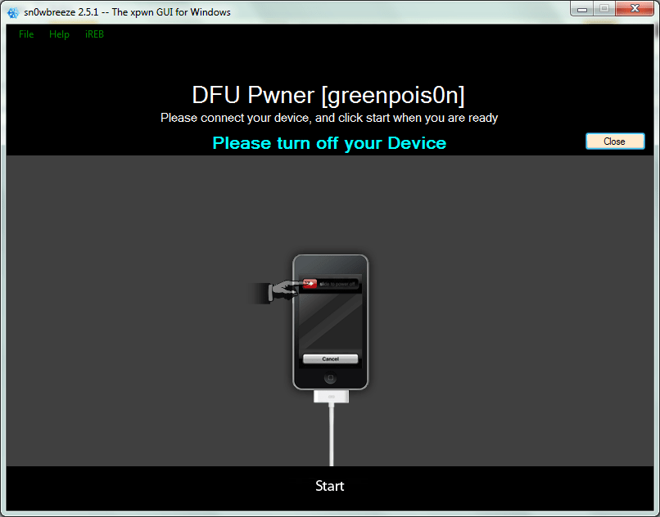Click the disabled maximize window button
This screenshot has width=660, height=517.
[x=604, y=8]
